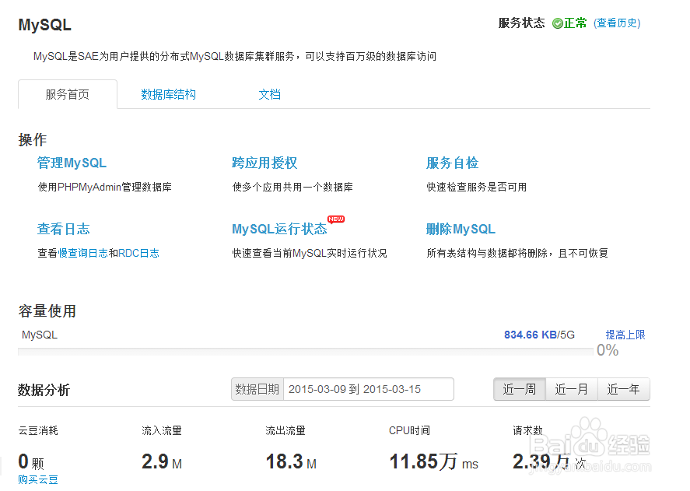This screenshot has height=491, width=690.
Task: Click the 流入流量 metric label
Action: pyautogui.click(x=162, y=430)
